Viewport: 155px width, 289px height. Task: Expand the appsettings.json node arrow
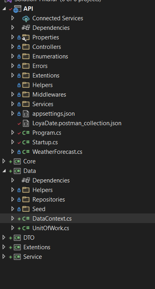coord(13,113)
